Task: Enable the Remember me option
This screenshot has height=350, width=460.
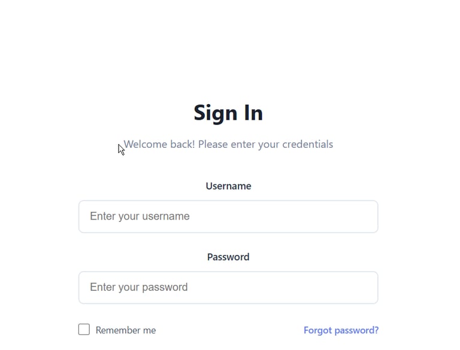Action: tap(84, 330)
